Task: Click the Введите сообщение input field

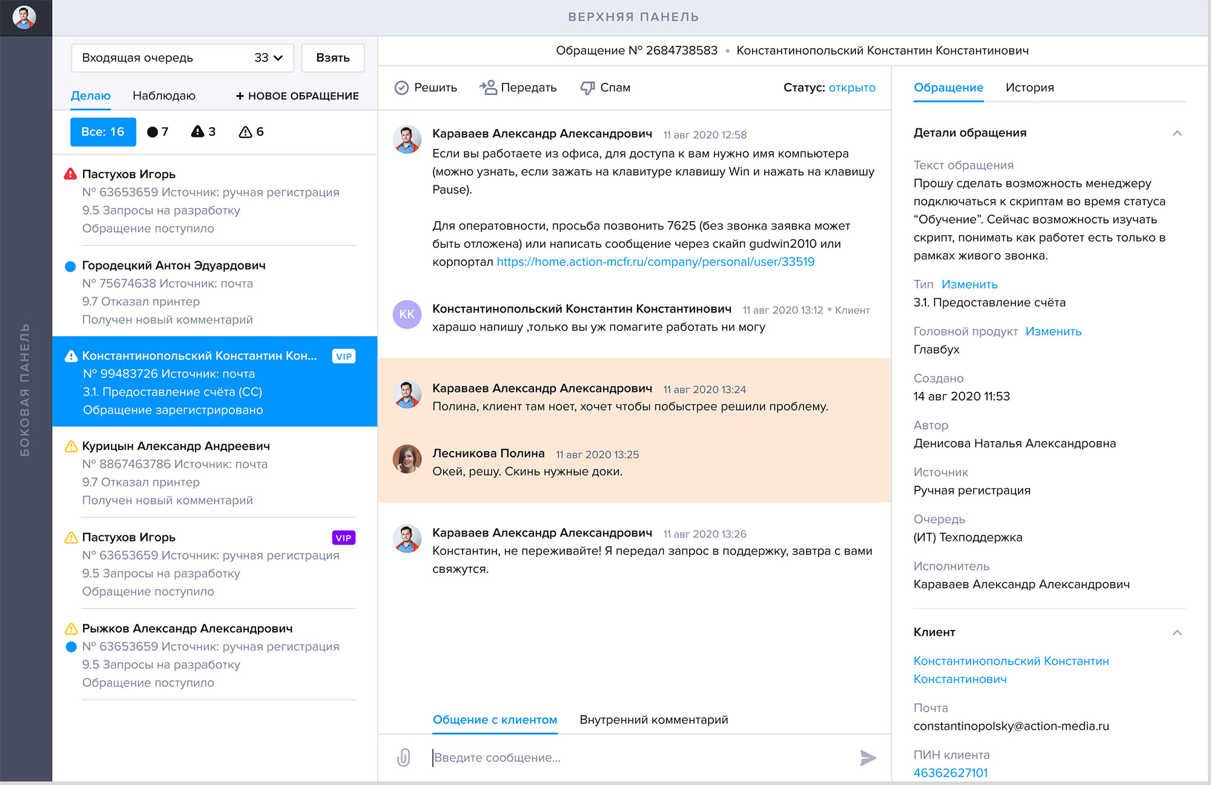Action: 636,757
